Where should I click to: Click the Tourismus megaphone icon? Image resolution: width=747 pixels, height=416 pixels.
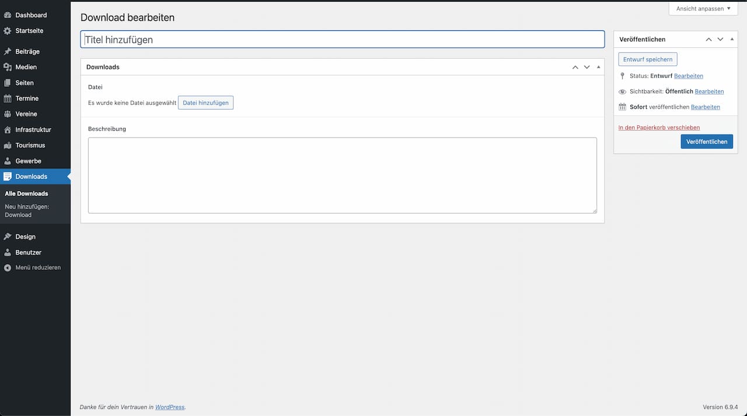coord(8,146)
